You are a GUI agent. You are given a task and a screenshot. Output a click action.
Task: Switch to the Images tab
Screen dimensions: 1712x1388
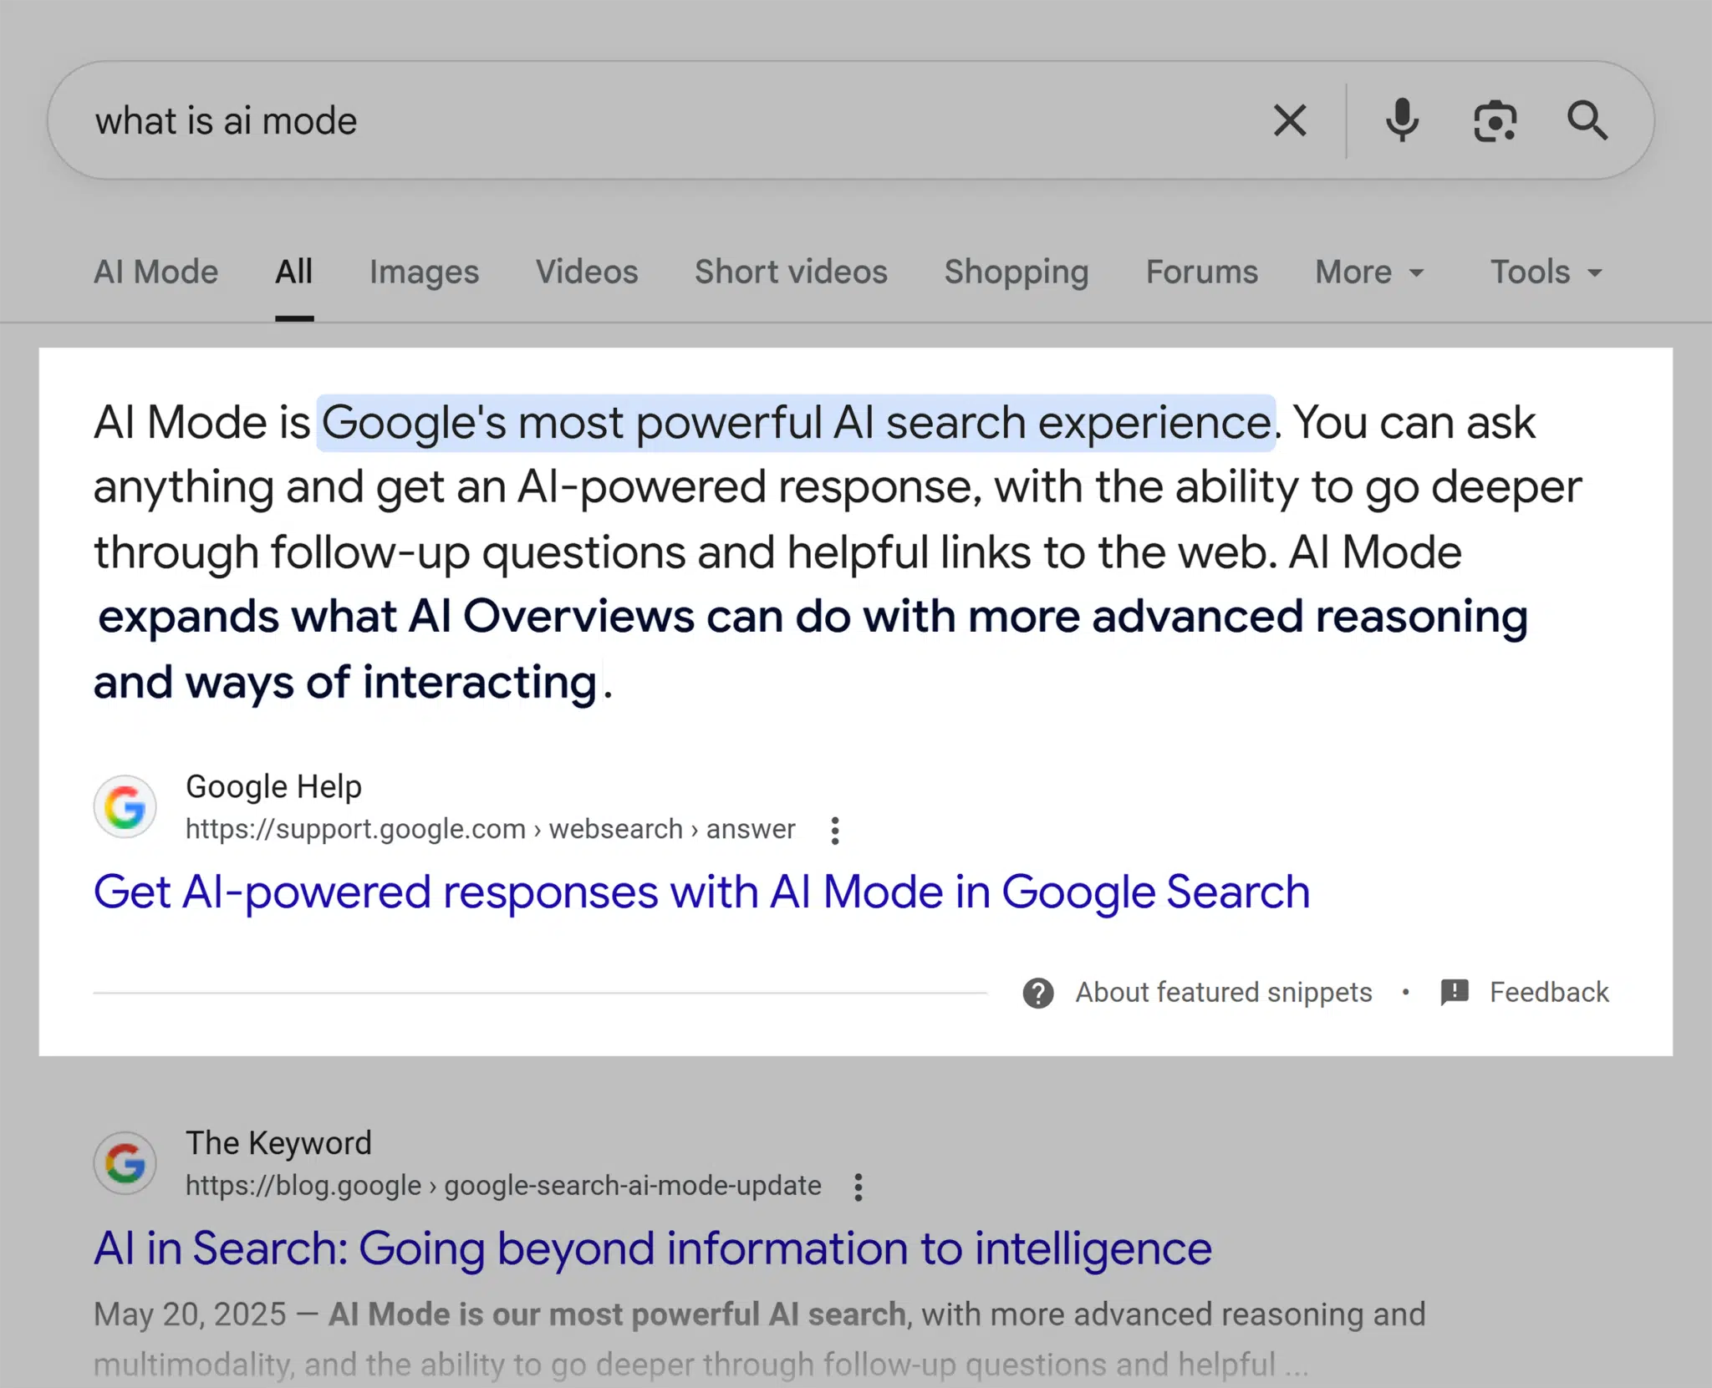coord(425,272)
